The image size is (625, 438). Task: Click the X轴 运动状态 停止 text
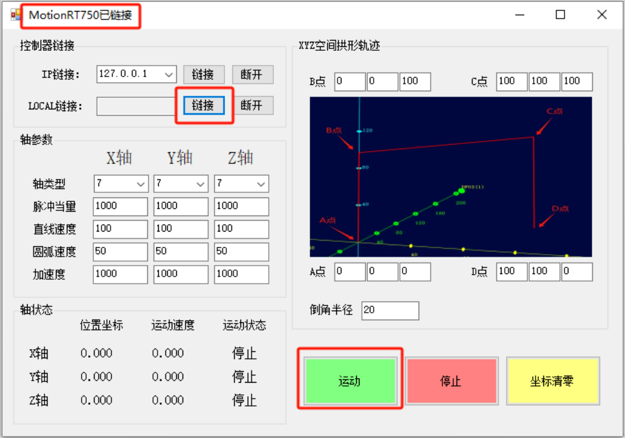click(244, 353)
